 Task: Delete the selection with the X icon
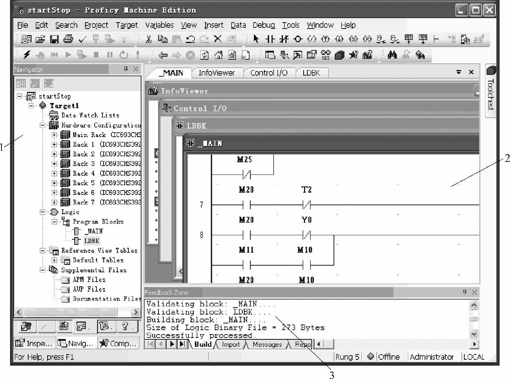tap(218, 39)
